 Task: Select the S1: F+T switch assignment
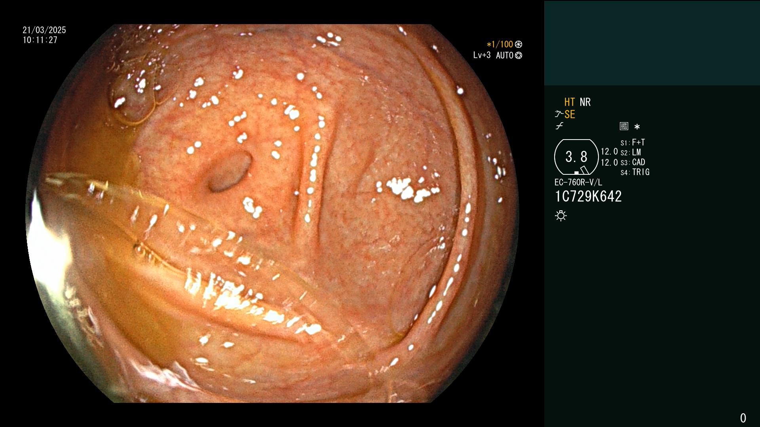coord(633,142)
